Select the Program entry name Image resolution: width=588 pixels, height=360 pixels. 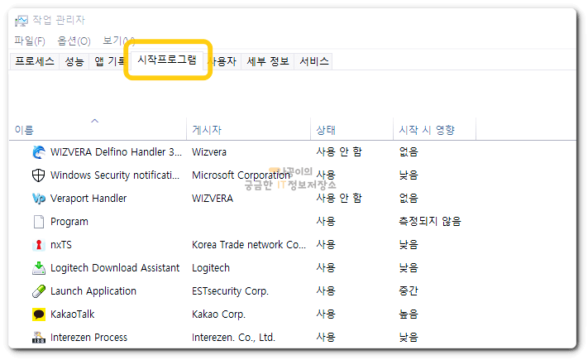point(69,222)
